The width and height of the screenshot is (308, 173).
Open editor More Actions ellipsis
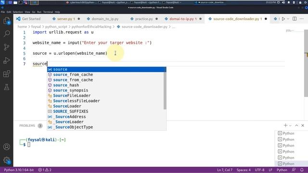pyautogui.click(x=302, y=19)
